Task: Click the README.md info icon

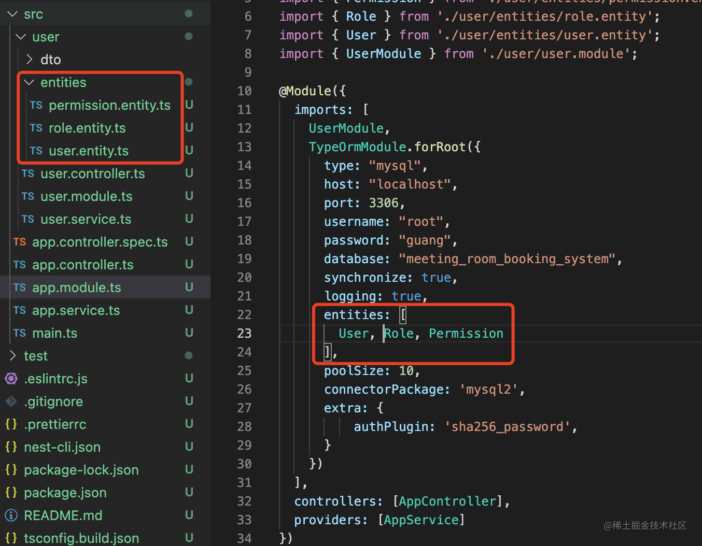Action: click(x=11, y=515)
